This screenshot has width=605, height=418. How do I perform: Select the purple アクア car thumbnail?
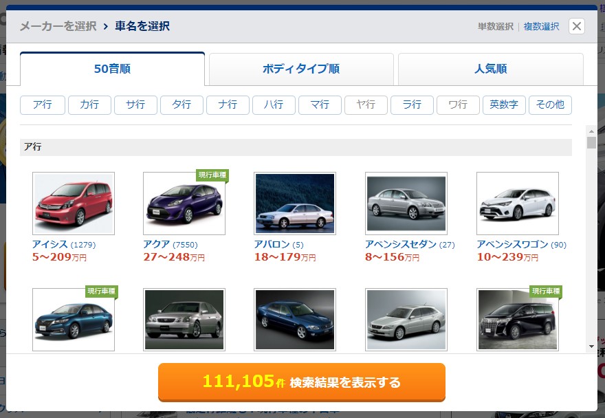coord(184,203)
